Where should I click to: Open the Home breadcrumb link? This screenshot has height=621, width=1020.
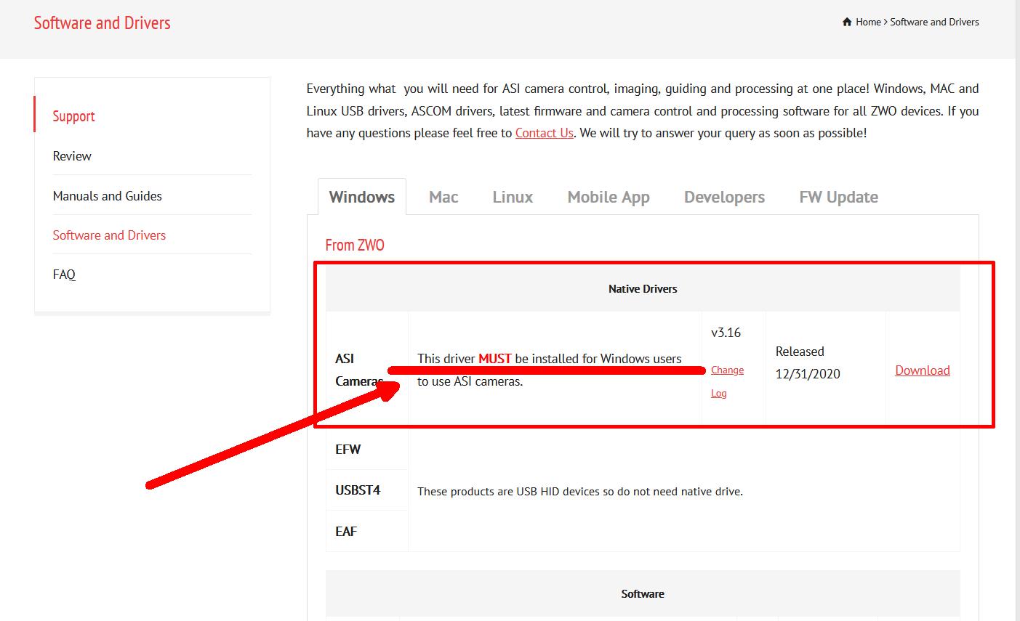pyautogui.click(x=868, y=22)
